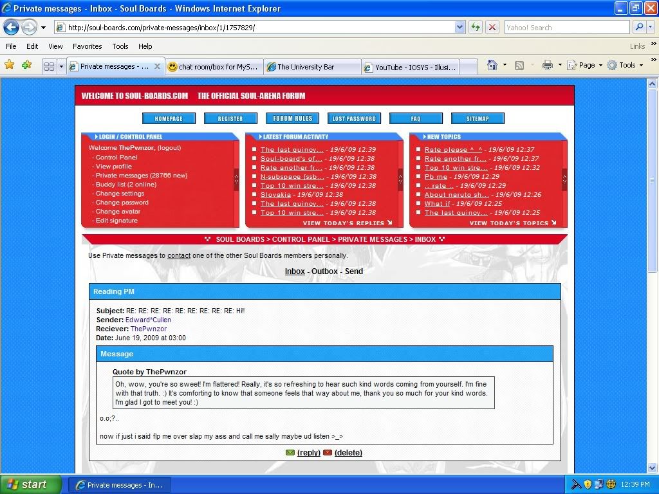Click the Home page icon
Image resolution: width=659 pixels, height=494 pixels.
point(492,65)
